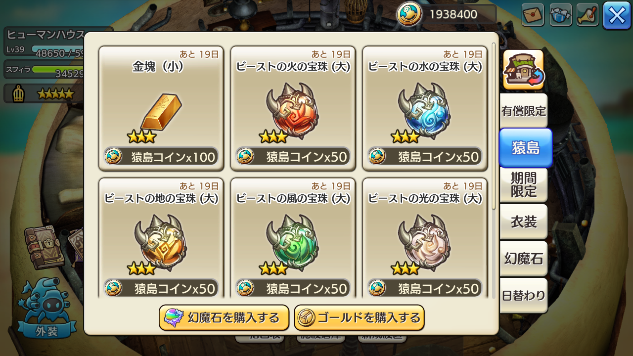The image size is (633, 356).
Task: Select the white light orb ビーストの光の宝珠
Action: [x=425, y=238]
